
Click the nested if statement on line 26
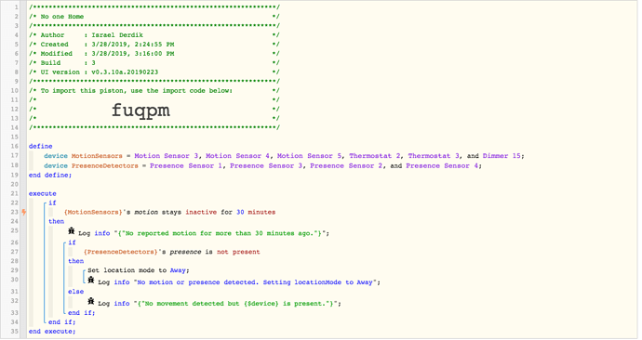(72, 242)
